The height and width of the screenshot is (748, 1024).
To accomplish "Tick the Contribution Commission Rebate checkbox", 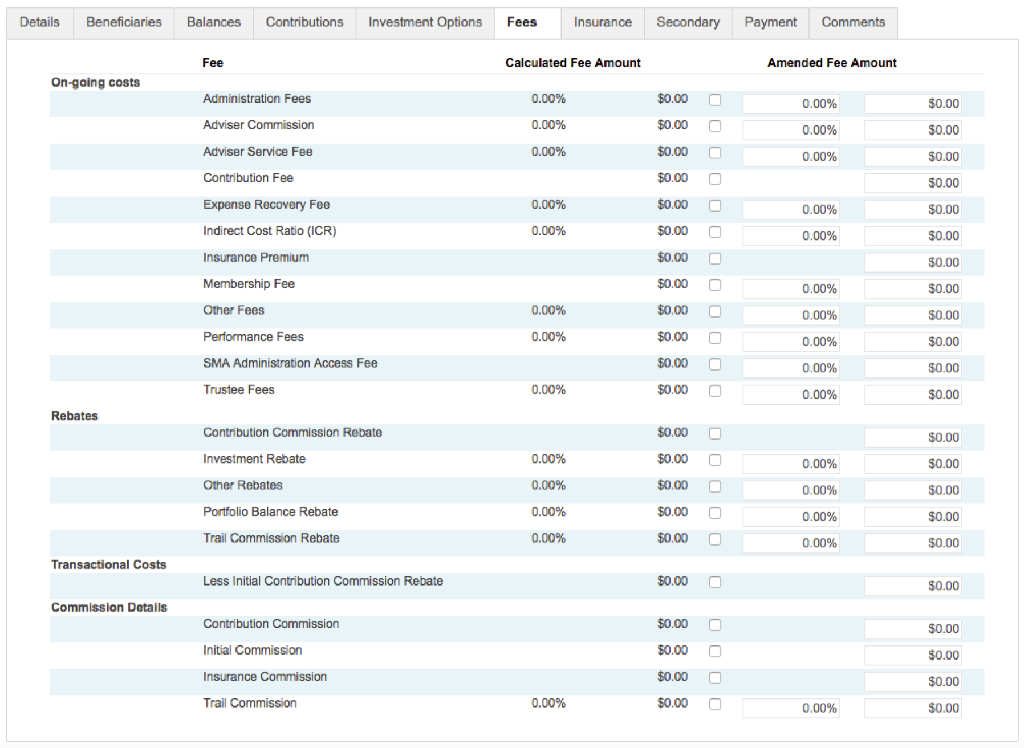I will point(715,434).
